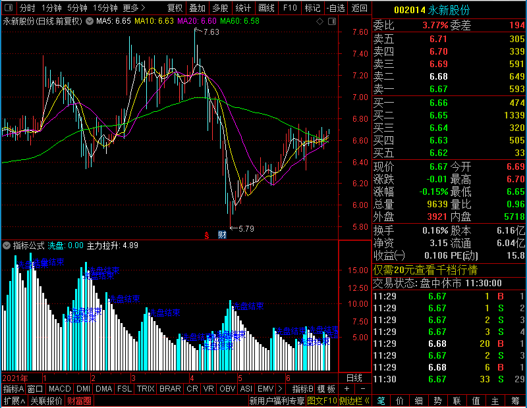Select the 联 tab in the sidebar

(457, 401)
